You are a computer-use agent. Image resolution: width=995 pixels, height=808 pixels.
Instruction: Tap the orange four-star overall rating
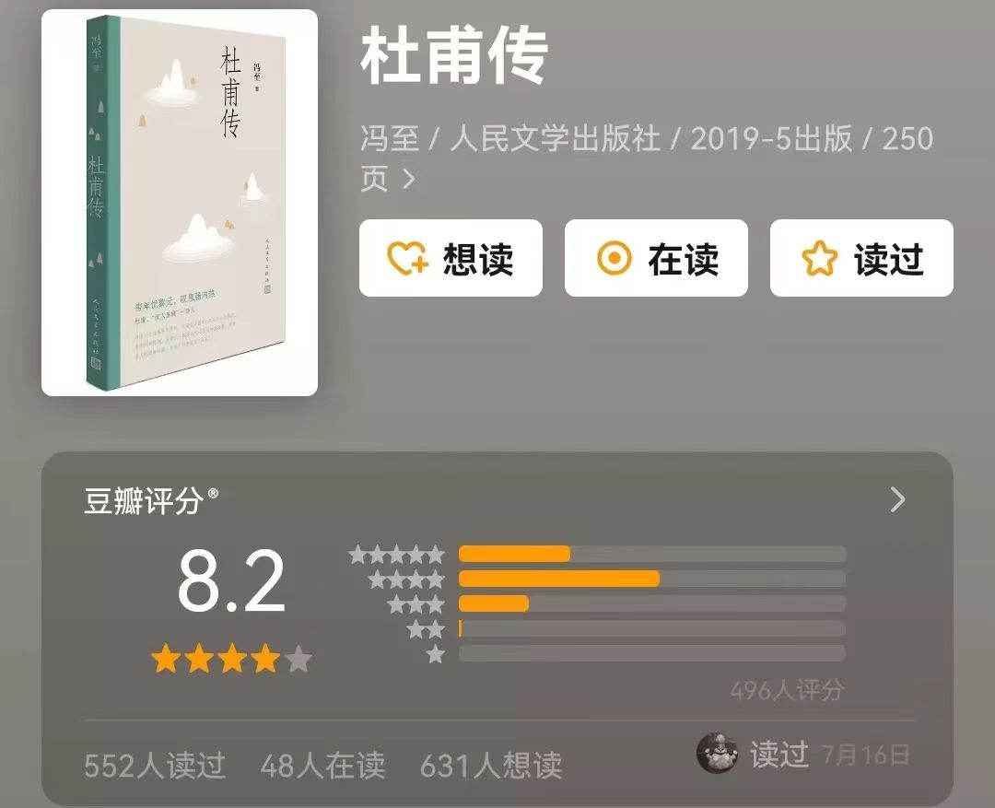(231, 659)
